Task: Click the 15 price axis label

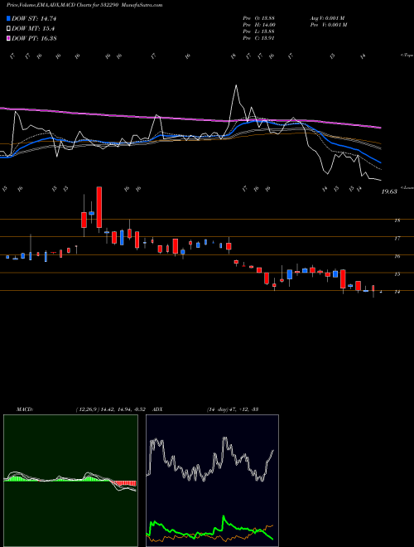Action: coord(397,274)
